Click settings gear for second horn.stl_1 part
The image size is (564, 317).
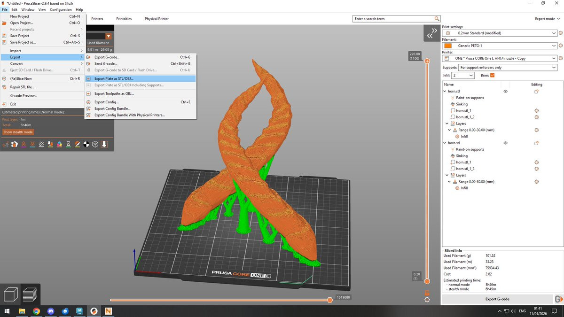coord(536,162)
